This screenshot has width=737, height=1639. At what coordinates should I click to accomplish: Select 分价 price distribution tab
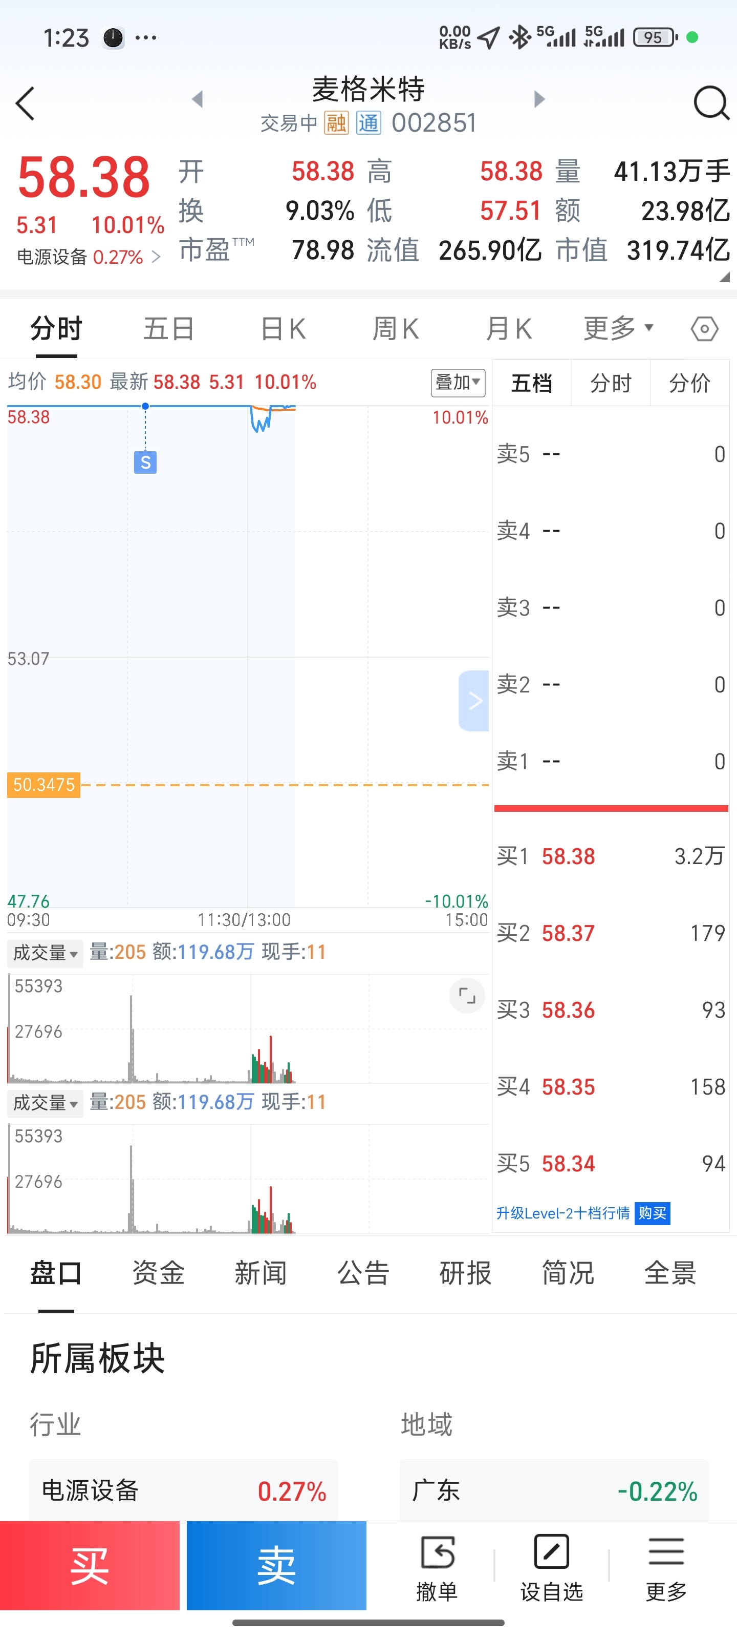pos(689,383)
